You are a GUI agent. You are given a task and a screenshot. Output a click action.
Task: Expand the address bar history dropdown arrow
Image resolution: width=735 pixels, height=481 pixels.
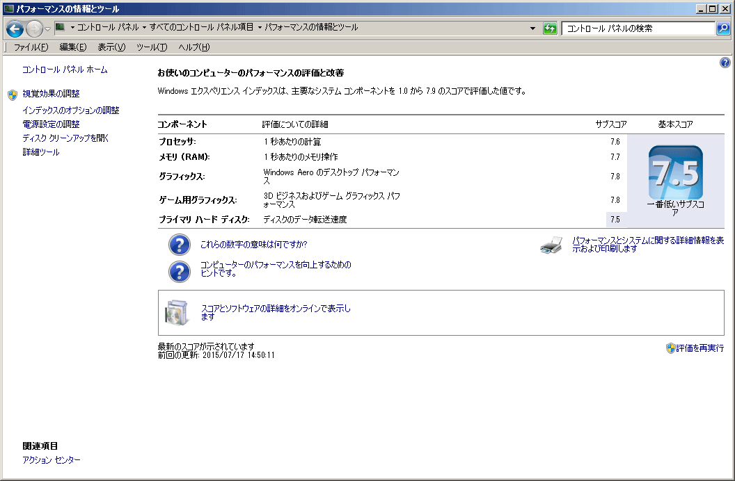pyautogui.click(x=532, y=28)
